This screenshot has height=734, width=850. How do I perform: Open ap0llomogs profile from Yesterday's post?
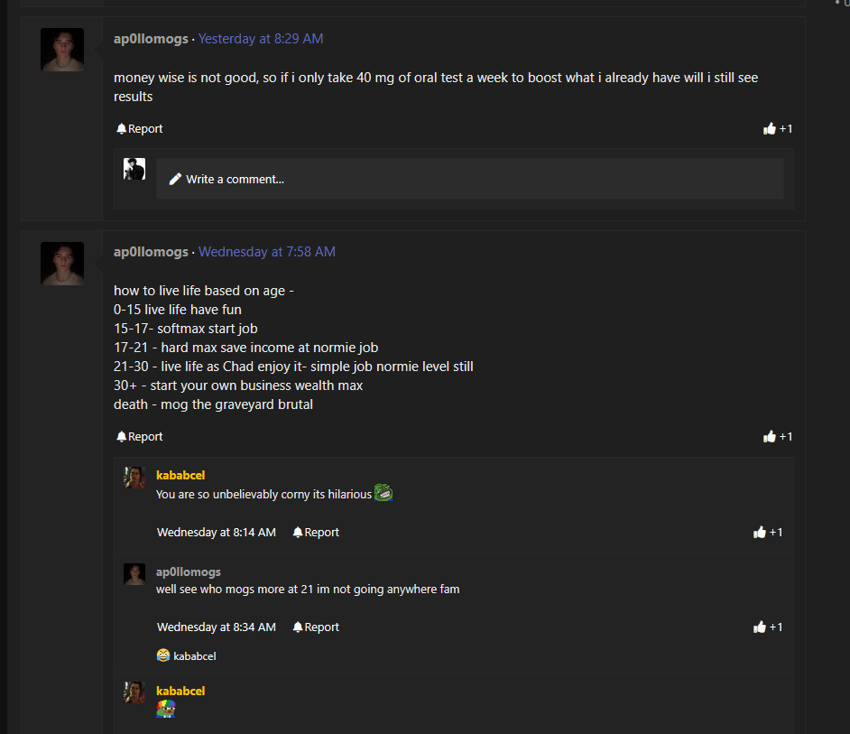point(151,39)
